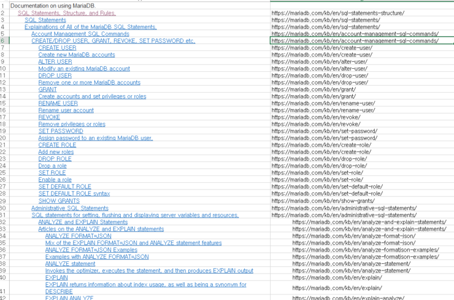Open the 'SET ROLE' link in row 25

click(x=52, y=173)
